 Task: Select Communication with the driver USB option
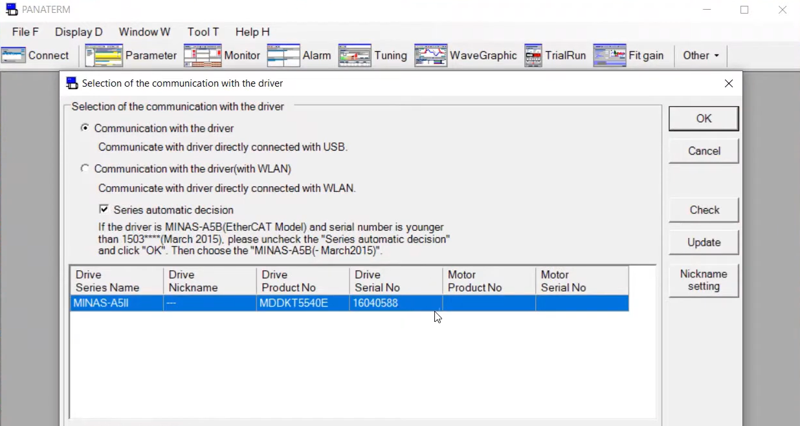(85, 129)
